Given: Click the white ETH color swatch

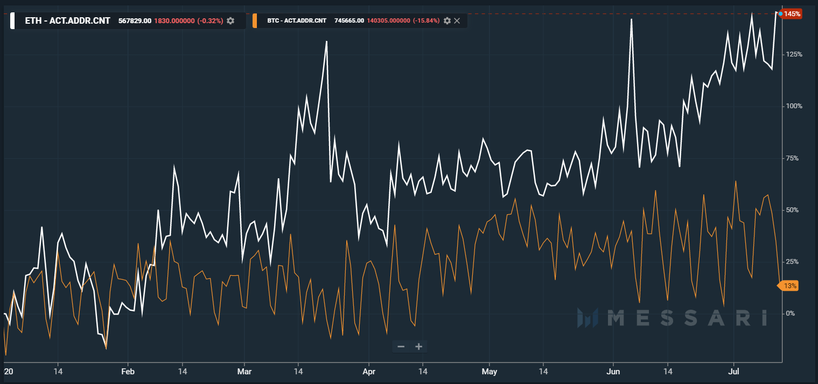Looking at the screenshot, I should point(12,20).
